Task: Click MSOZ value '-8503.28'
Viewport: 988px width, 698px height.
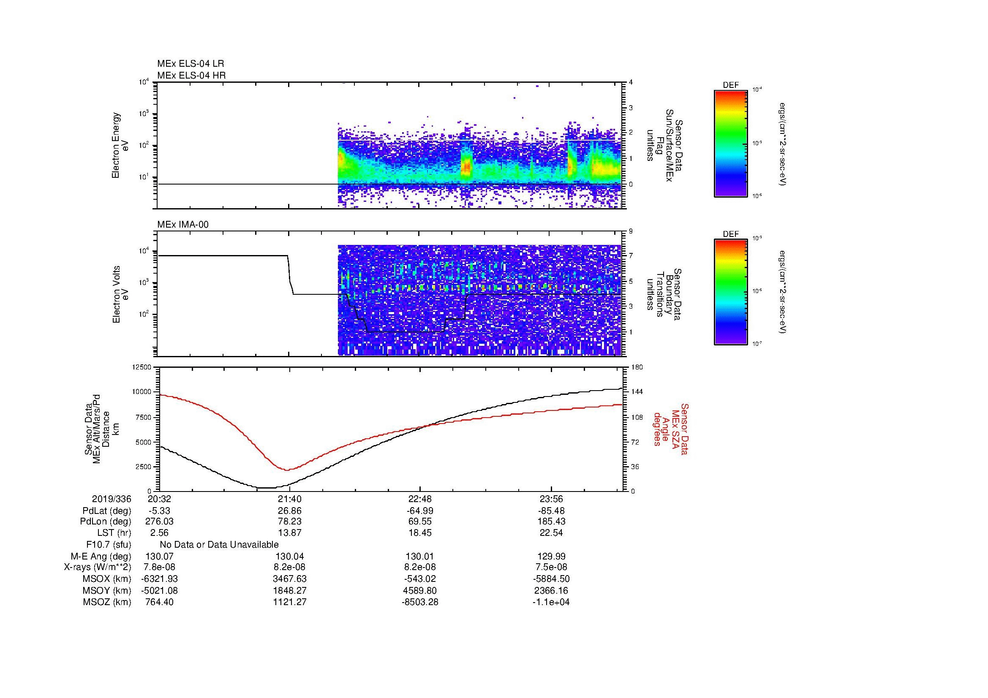Action: click(420, 602)
